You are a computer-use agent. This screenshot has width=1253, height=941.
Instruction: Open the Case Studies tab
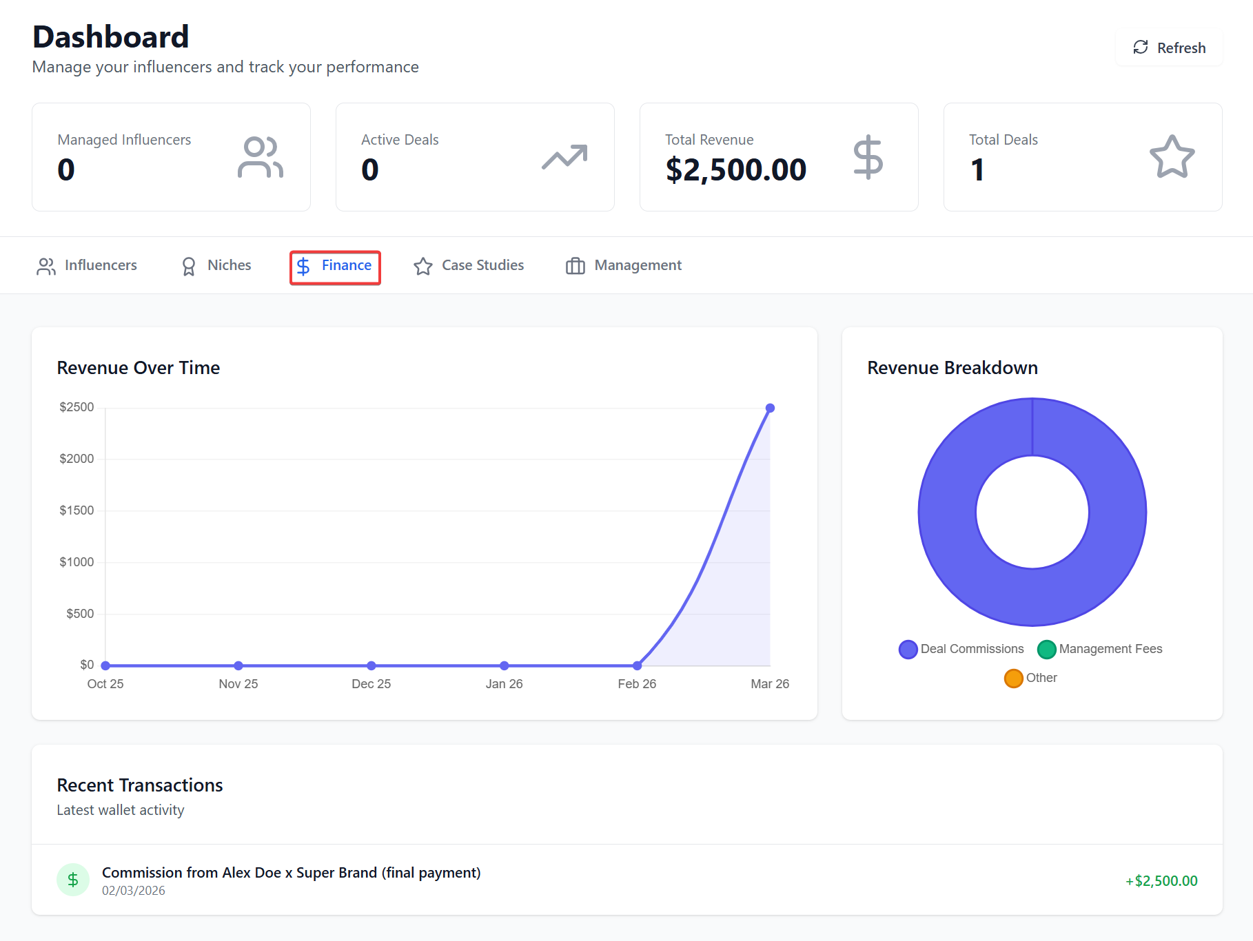pyautogui.click(x=469, y=266)
